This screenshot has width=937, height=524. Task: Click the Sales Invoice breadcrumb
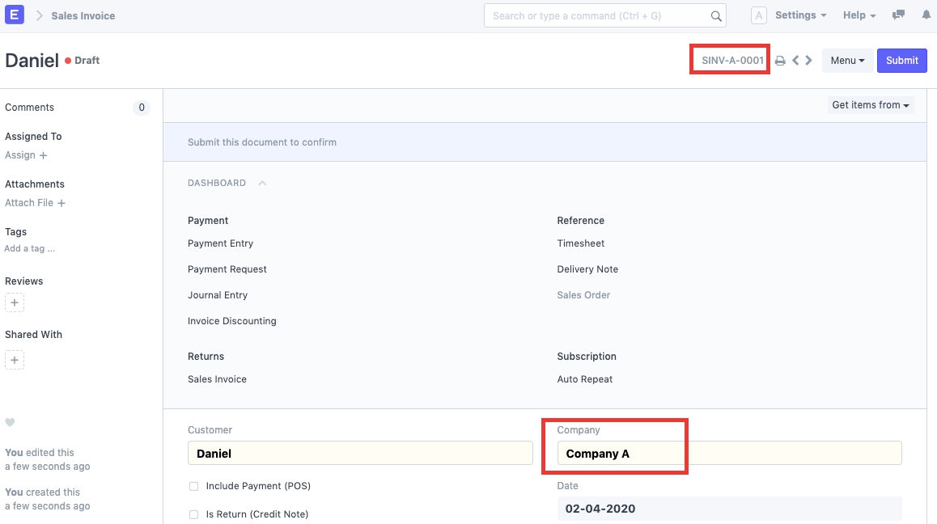[x=83, y=15]
